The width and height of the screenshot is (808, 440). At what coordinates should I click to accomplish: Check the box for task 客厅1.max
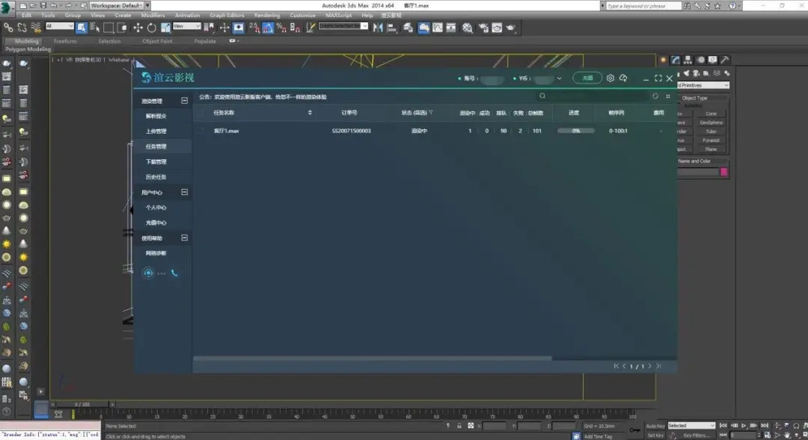pos(201,131)
